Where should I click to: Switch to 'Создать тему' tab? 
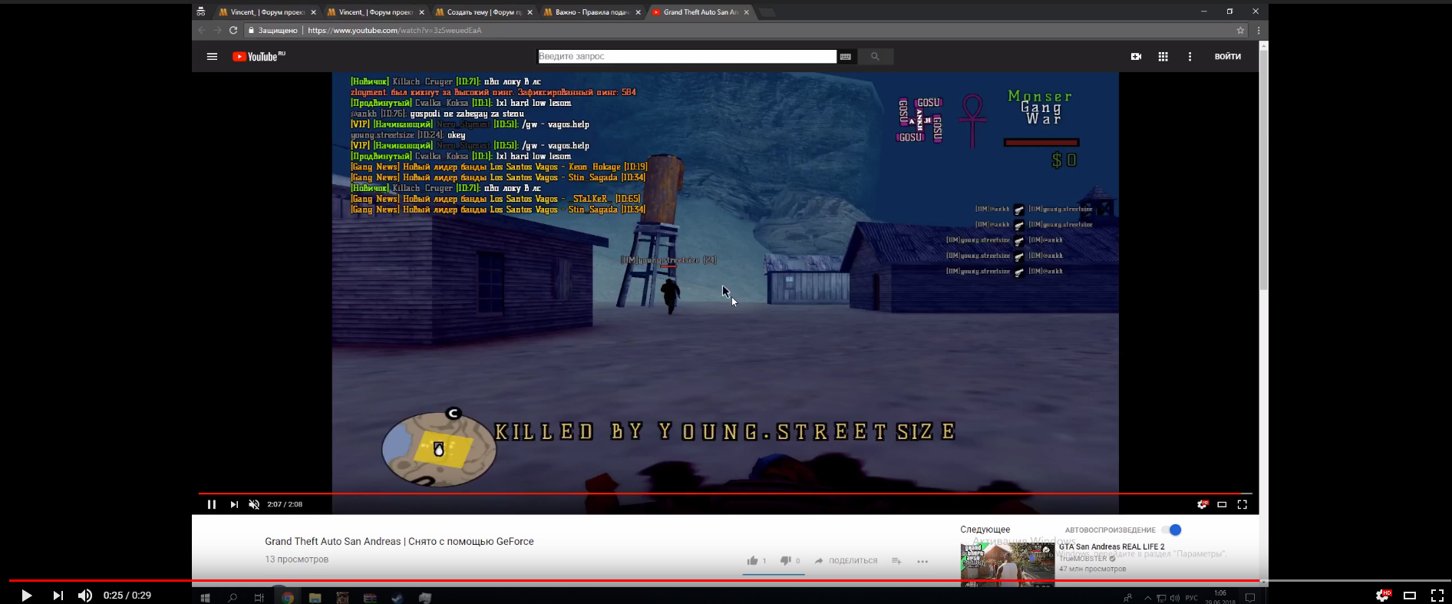pos(483,12)
